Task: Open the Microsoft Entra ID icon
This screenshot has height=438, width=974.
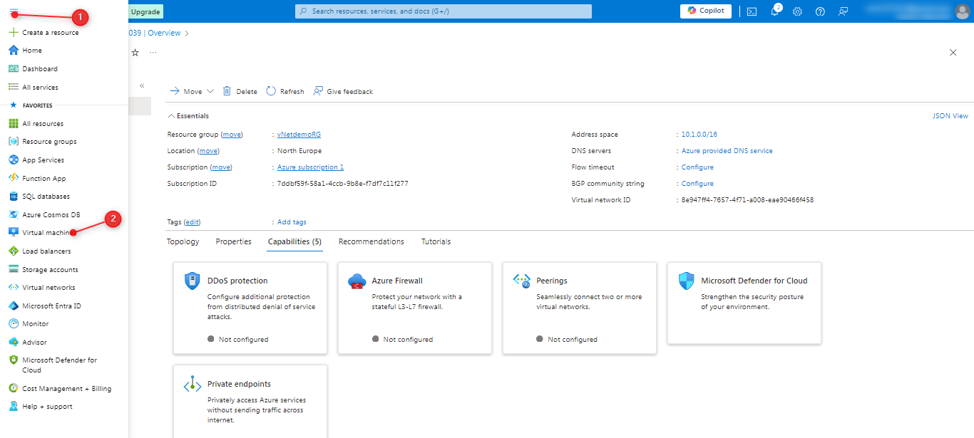Action: coord(13,306)
